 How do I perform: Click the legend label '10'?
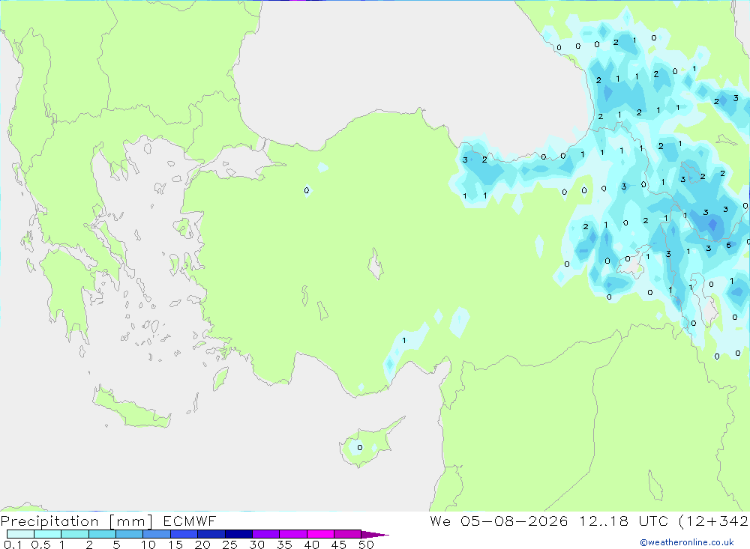point(148,545)
